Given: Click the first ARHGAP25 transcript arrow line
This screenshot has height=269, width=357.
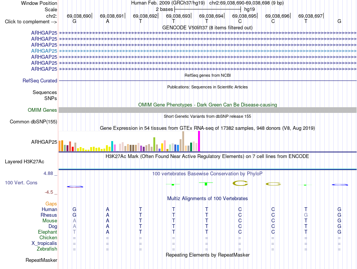Looking at the screenshot, I should tap(207, 33).
